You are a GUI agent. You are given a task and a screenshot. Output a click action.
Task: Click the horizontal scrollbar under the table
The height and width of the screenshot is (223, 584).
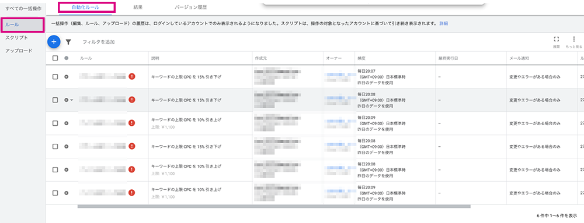[274, 206]
